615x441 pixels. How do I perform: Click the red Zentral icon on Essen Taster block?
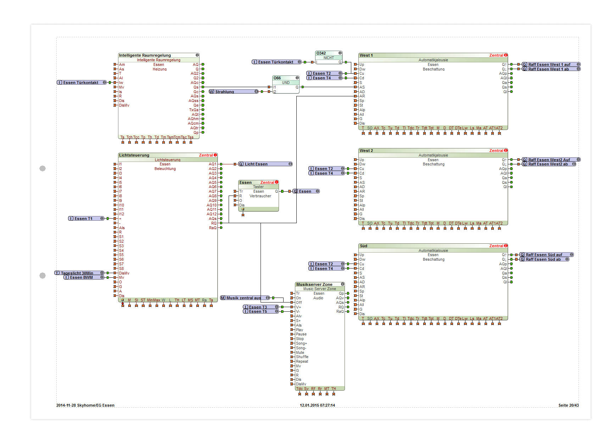(276, 182)
